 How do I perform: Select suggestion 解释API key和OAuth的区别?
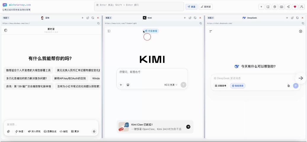(x=70, y=78)
